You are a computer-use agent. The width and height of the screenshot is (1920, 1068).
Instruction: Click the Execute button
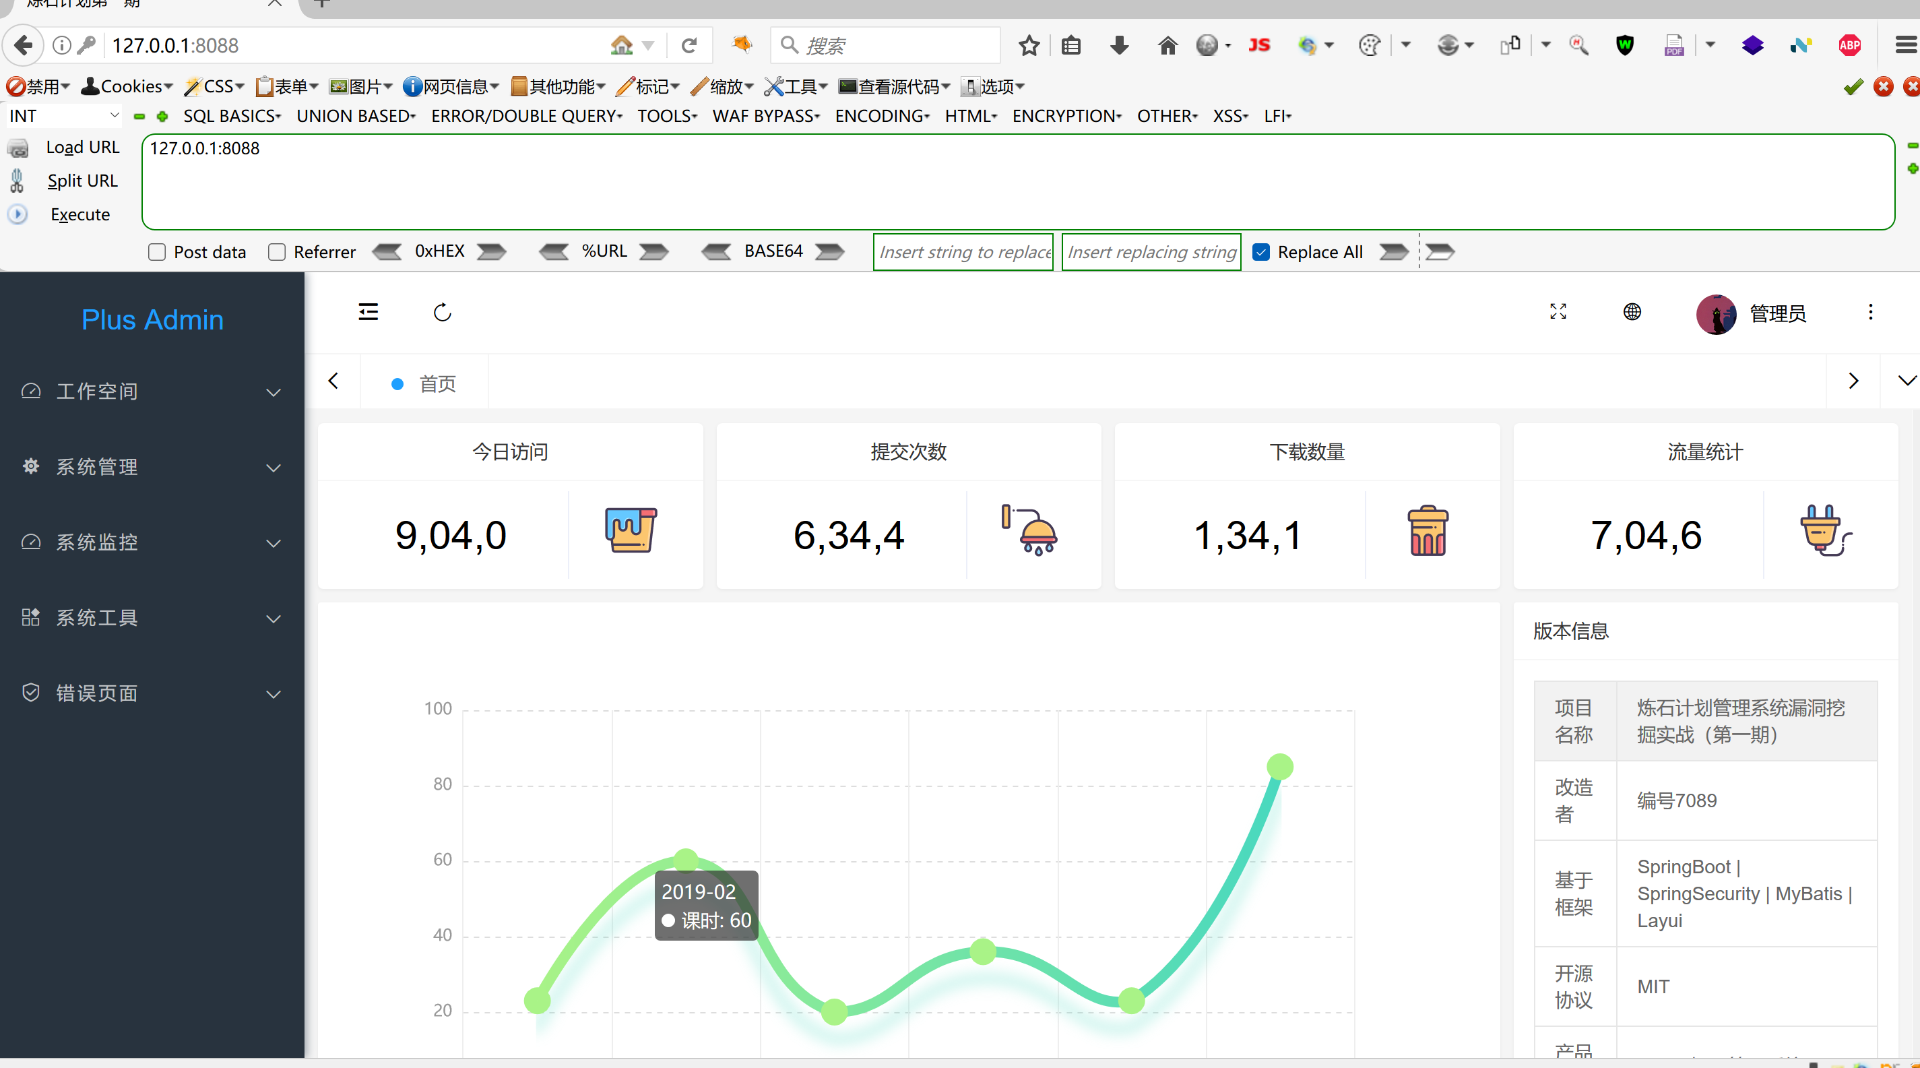tap(79, 215)
